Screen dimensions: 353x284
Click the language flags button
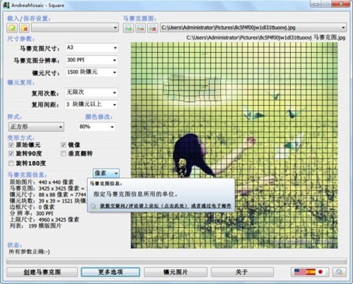(x=310, y=272)
